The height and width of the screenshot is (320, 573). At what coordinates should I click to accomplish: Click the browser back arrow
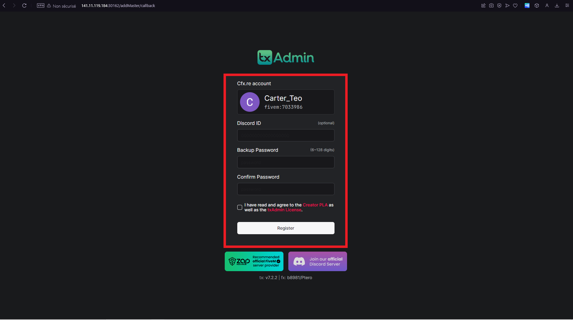[x=4, y=5]
